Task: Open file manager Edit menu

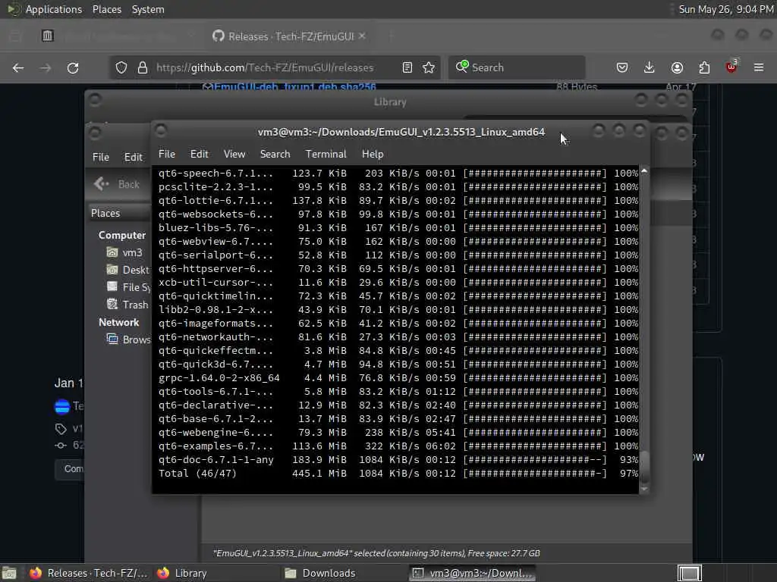Action: [133, 158]
